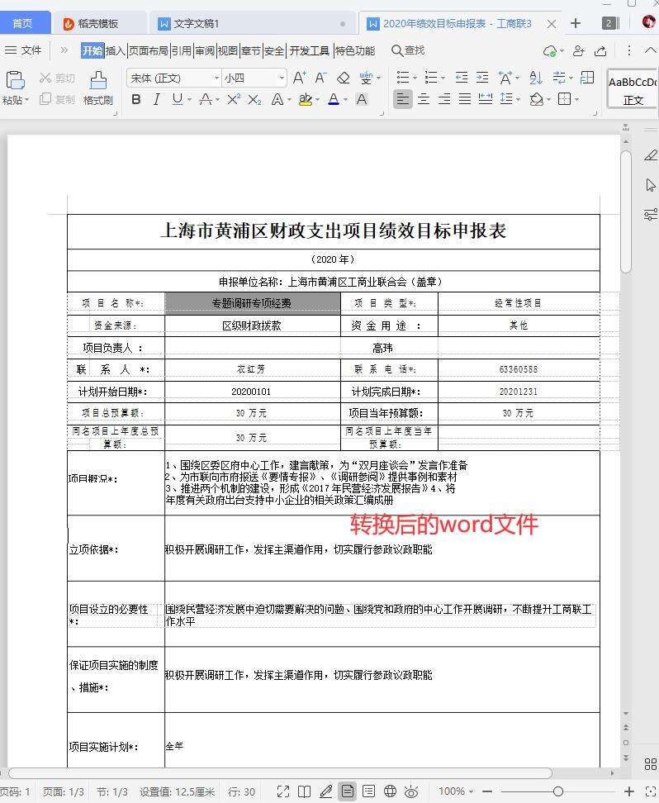Switch to web layout globe icon
The width and height of the screenshot is (659, 803).
(x=390, y=791)
